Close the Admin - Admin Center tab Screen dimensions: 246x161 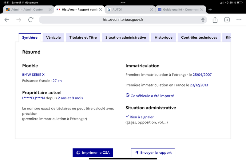click(50, 10)
